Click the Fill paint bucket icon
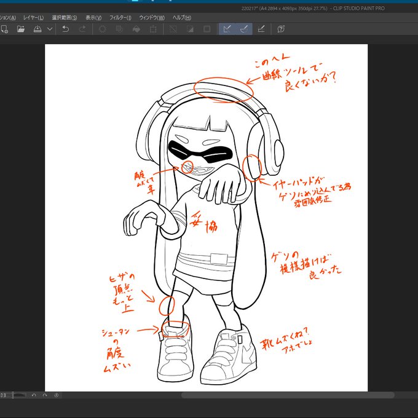The width and height of the screenshot is (418, 418). pos(136,29)
